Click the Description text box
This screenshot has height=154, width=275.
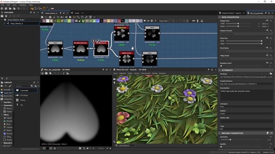246,95
